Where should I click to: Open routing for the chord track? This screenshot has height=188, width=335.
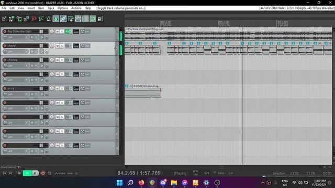(x=76, y=46)
